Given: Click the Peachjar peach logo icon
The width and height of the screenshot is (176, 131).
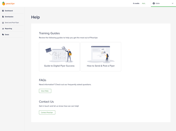Looking at the screenshot, I should pyautogui.click(x=4, y=4).
